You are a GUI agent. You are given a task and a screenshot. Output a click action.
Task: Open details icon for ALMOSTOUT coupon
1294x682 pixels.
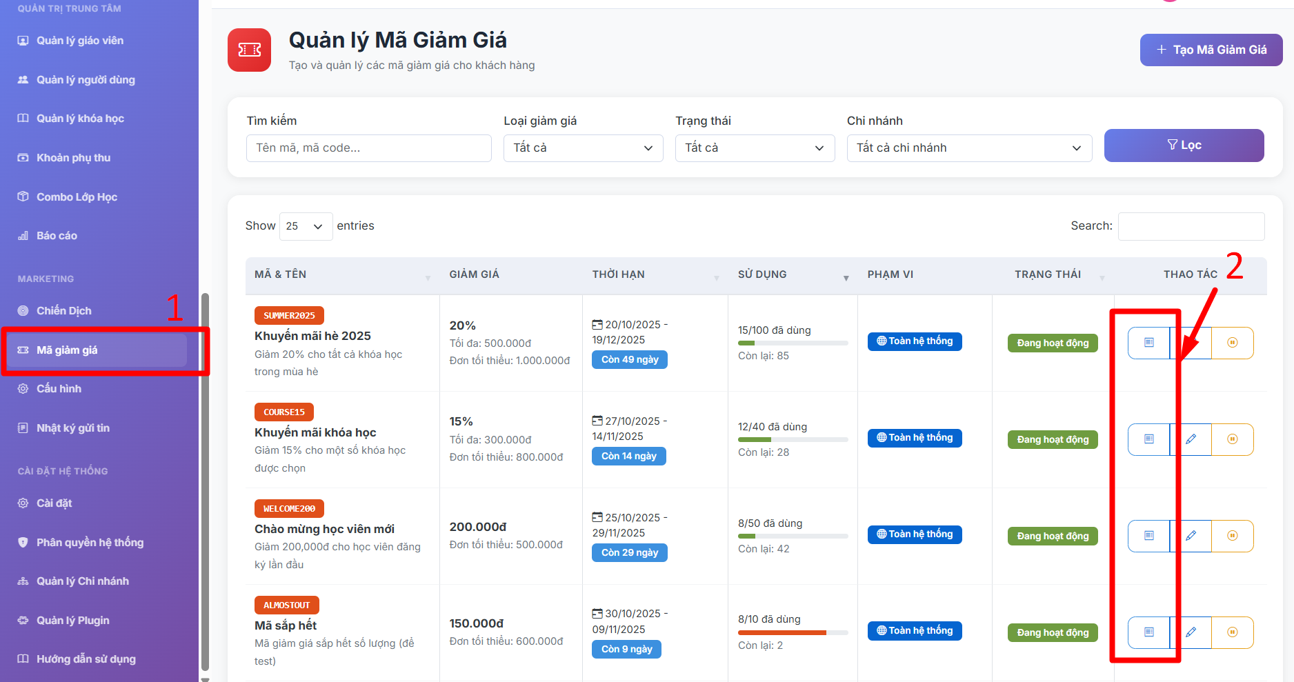pos(1148,632)
